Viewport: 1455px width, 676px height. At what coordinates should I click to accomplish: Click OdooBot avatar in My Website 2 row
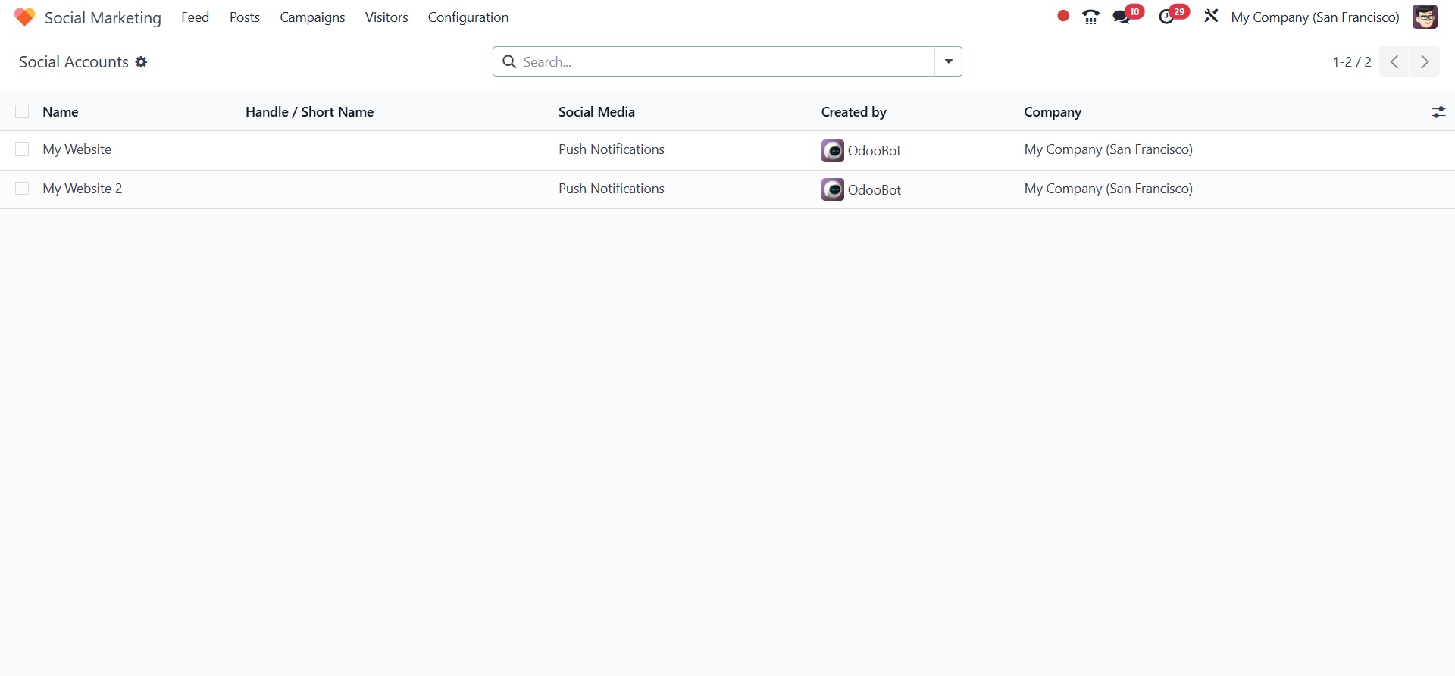coord(833,189)
